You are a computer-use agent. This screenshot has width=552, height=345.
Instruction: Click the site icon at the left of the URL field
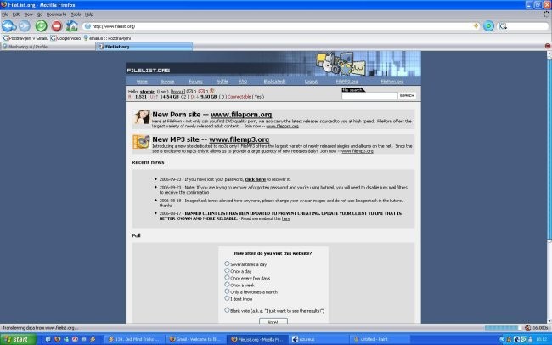[x=87, y=26]
